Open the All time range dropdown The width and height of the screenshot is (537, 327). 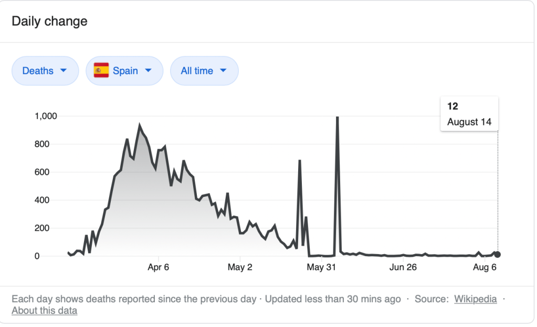tap(204, 70)
